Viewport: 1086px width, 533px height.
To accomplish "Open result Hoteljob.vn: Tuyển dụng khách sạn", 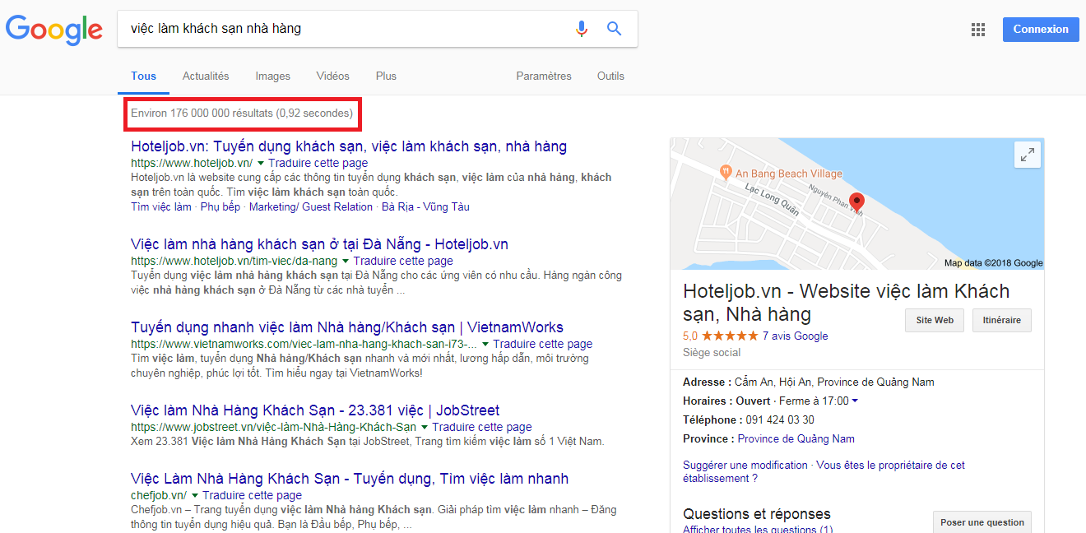I will [349, 146].
